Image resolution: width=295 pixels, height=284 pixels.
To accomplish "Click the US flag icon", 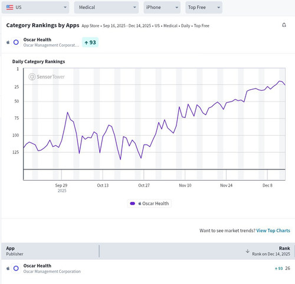I will coord(9,8).
